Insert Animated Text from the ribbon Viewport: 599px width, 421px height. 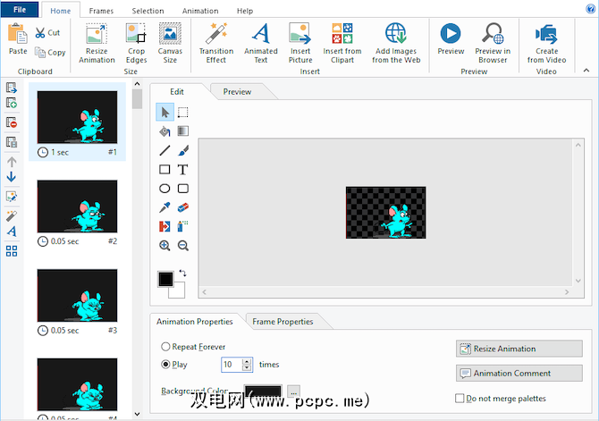click(261, 43)
